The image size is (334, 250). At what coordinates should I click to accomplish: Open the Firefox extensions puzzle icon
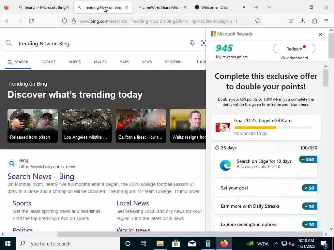[x=314, y=21]
